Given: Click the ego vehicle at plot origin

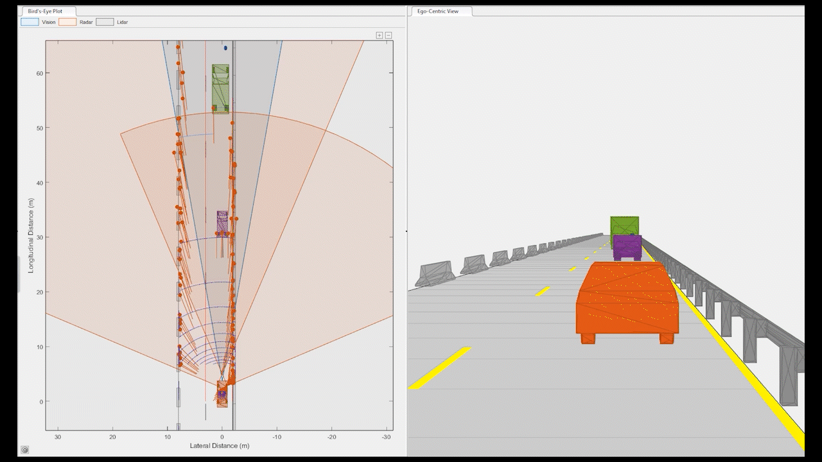Looking at the screenshot, I should (222, 393).
